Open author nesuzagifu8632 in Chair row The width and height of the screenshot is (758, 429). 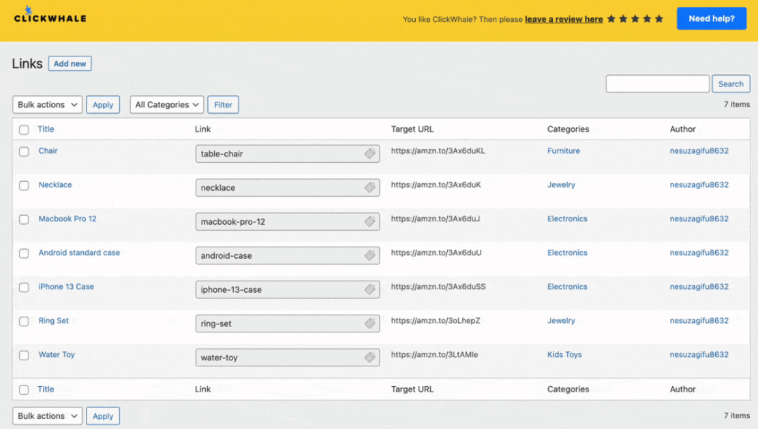699,150
